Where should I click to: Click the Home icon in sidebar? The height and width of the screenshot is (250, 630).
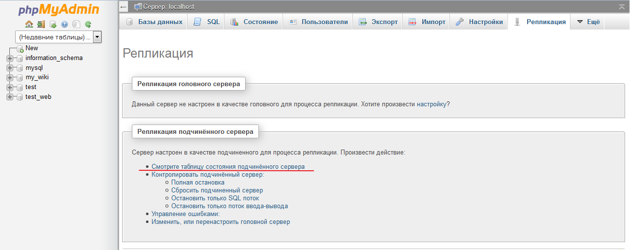(29, 24)
